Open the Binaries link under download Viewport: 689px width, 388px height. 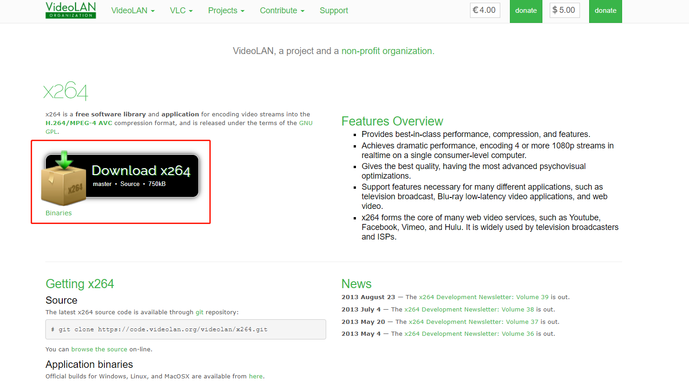(59, 213)
